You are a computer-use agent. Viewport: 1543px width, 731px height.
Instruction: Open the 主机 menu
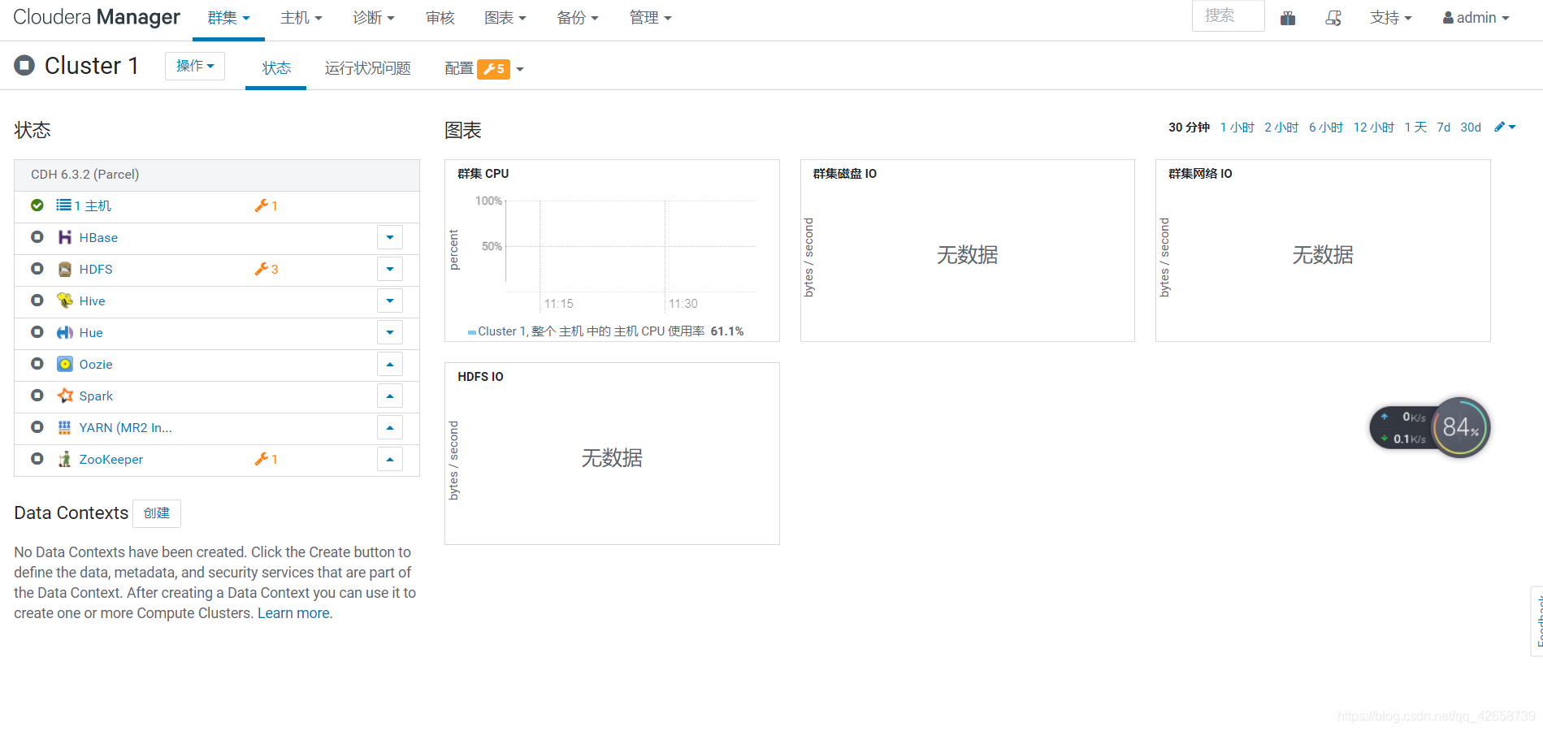[301, 18]
